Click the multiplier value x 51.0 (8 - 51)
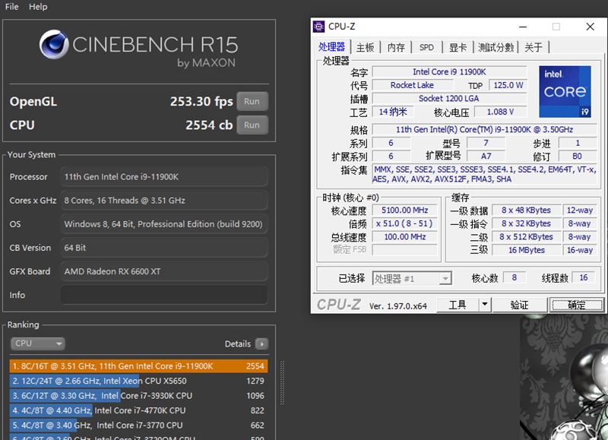Viewport: 608px width, 440px height. 404,223
